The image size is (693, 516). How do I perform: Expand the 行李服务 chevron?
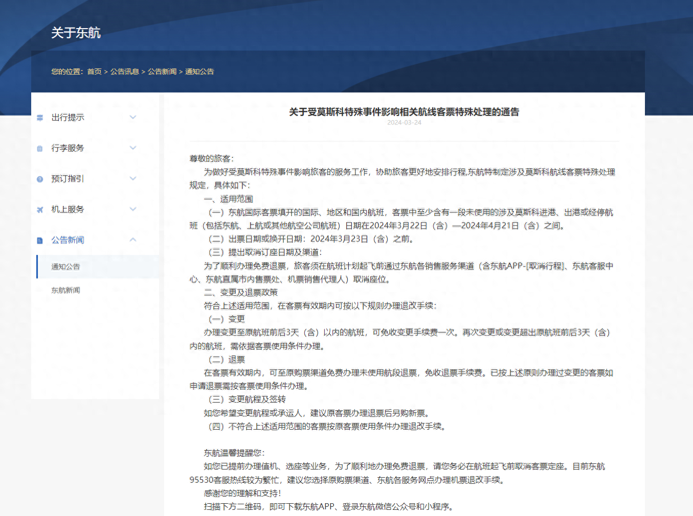coord(133,148)
